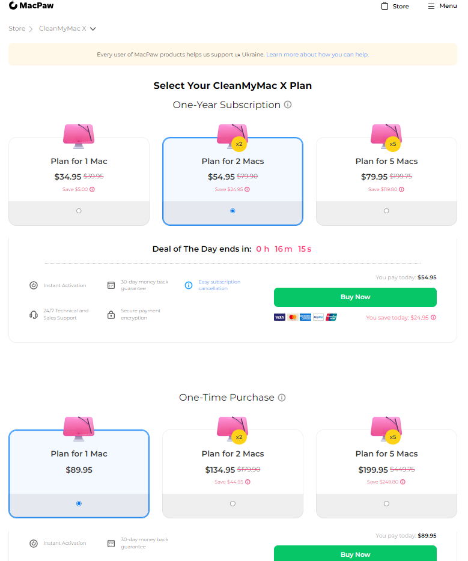This screenshot has height=561, width=468.
Task: Click info icon beside You save today
Action: click(433, 317)
